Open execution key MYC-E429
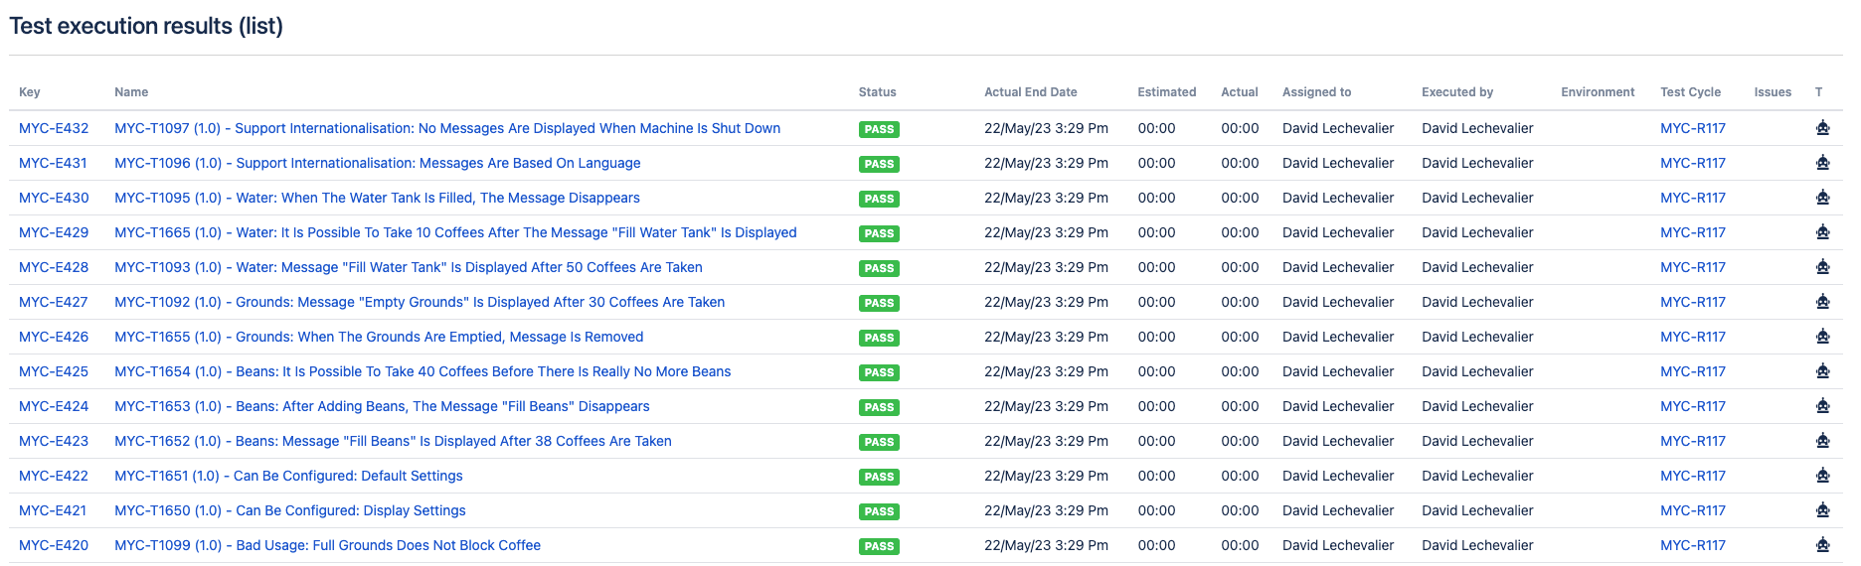 (x=54, y=232)
